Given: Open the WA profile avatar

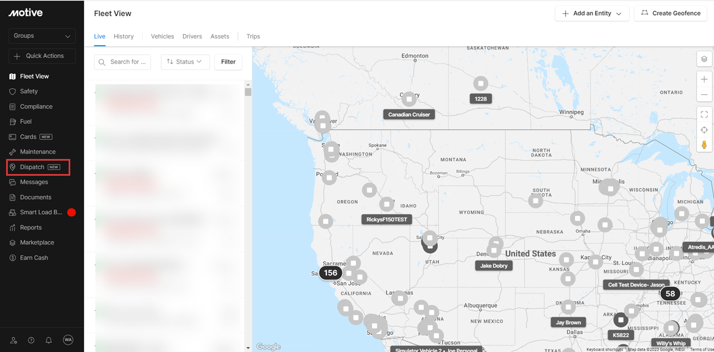Looking at the screenshot, I should click(x=68, y=340).
